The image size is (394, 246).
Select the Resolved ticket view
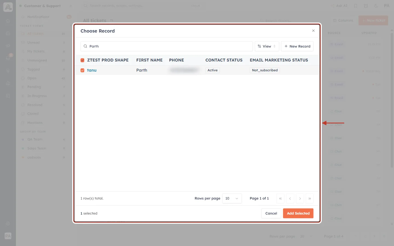43,105
